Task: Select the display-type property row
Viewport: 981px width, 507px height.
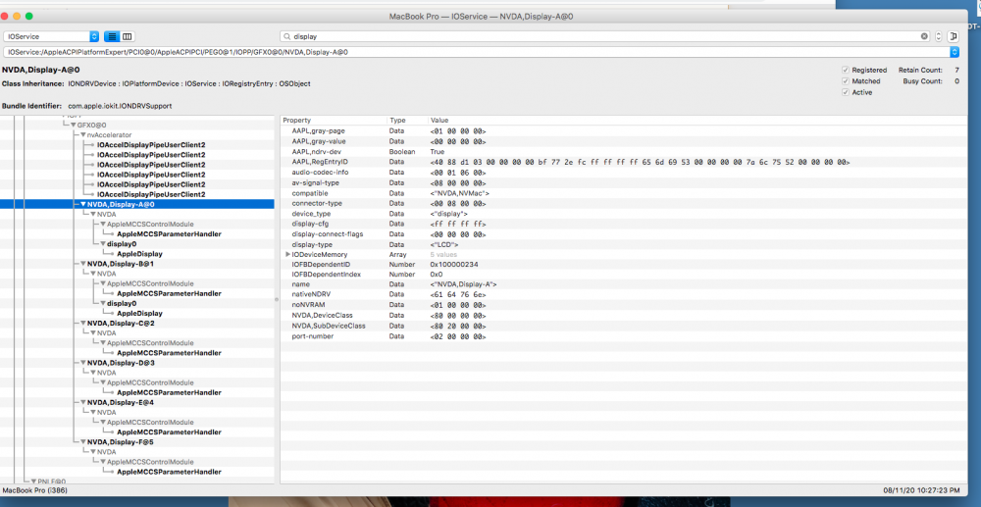Action: click(312, 244)
